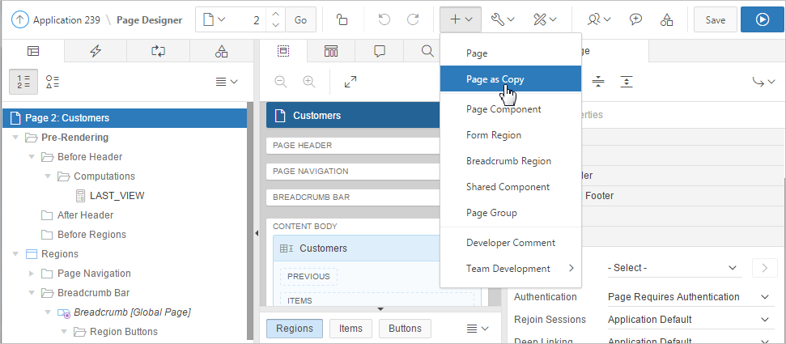Click the Go button next to page number
The width and height of the screenshot is (786, 344).
tap(300, 19)
